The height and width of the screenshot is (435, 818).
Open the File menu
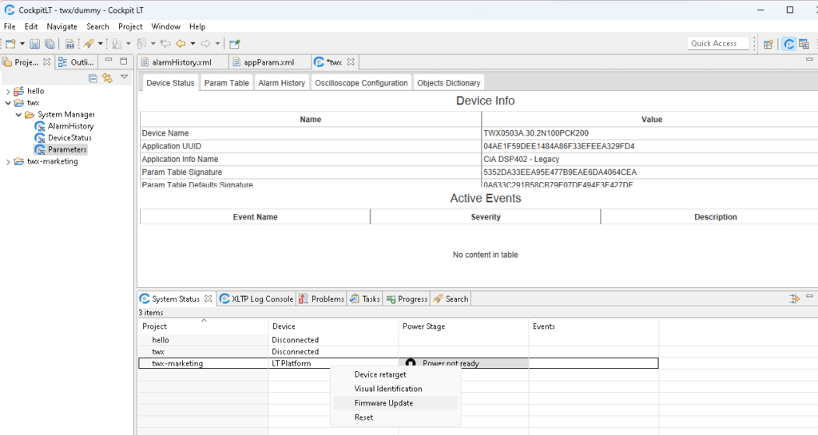(x=10, y=26)
